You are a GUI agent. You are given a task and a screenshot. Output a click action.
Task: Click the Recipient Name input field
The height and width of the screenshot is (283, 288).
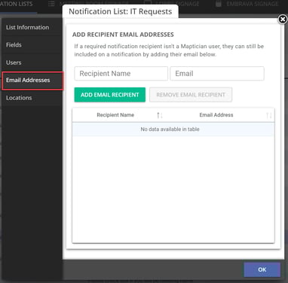(x=121, y=74)
